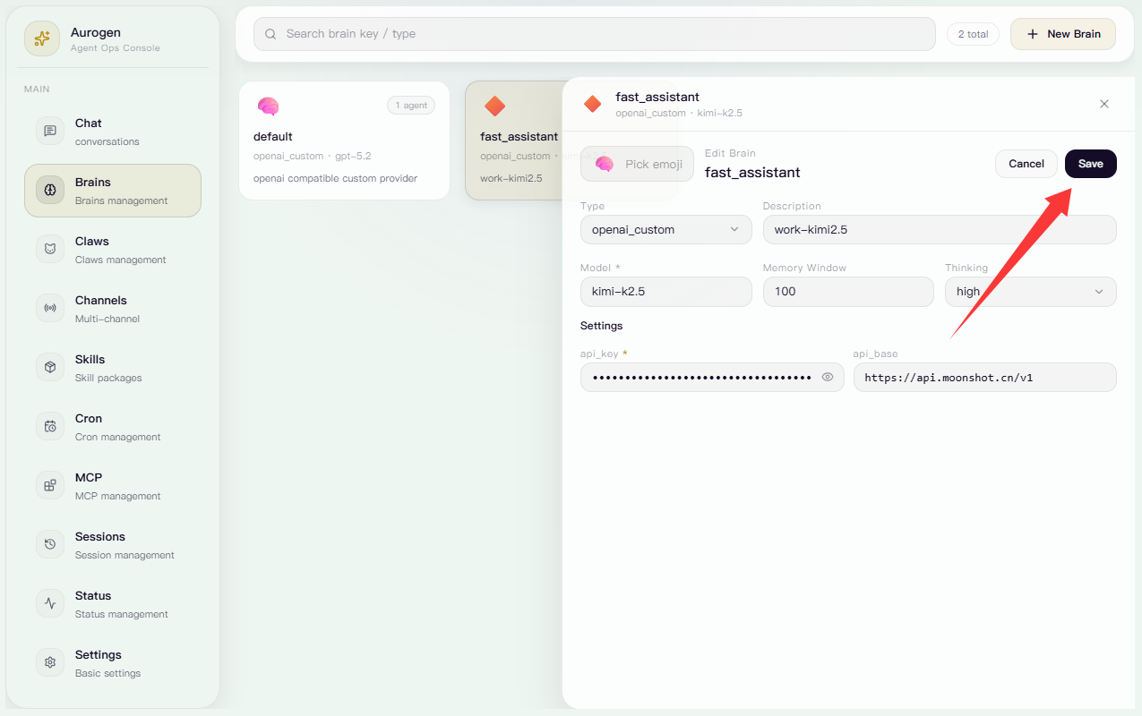The height and width of the screenshot is (716, 1142).
Task: Click the Aurogen sparkle logo icon
Action: click(42, 38)
